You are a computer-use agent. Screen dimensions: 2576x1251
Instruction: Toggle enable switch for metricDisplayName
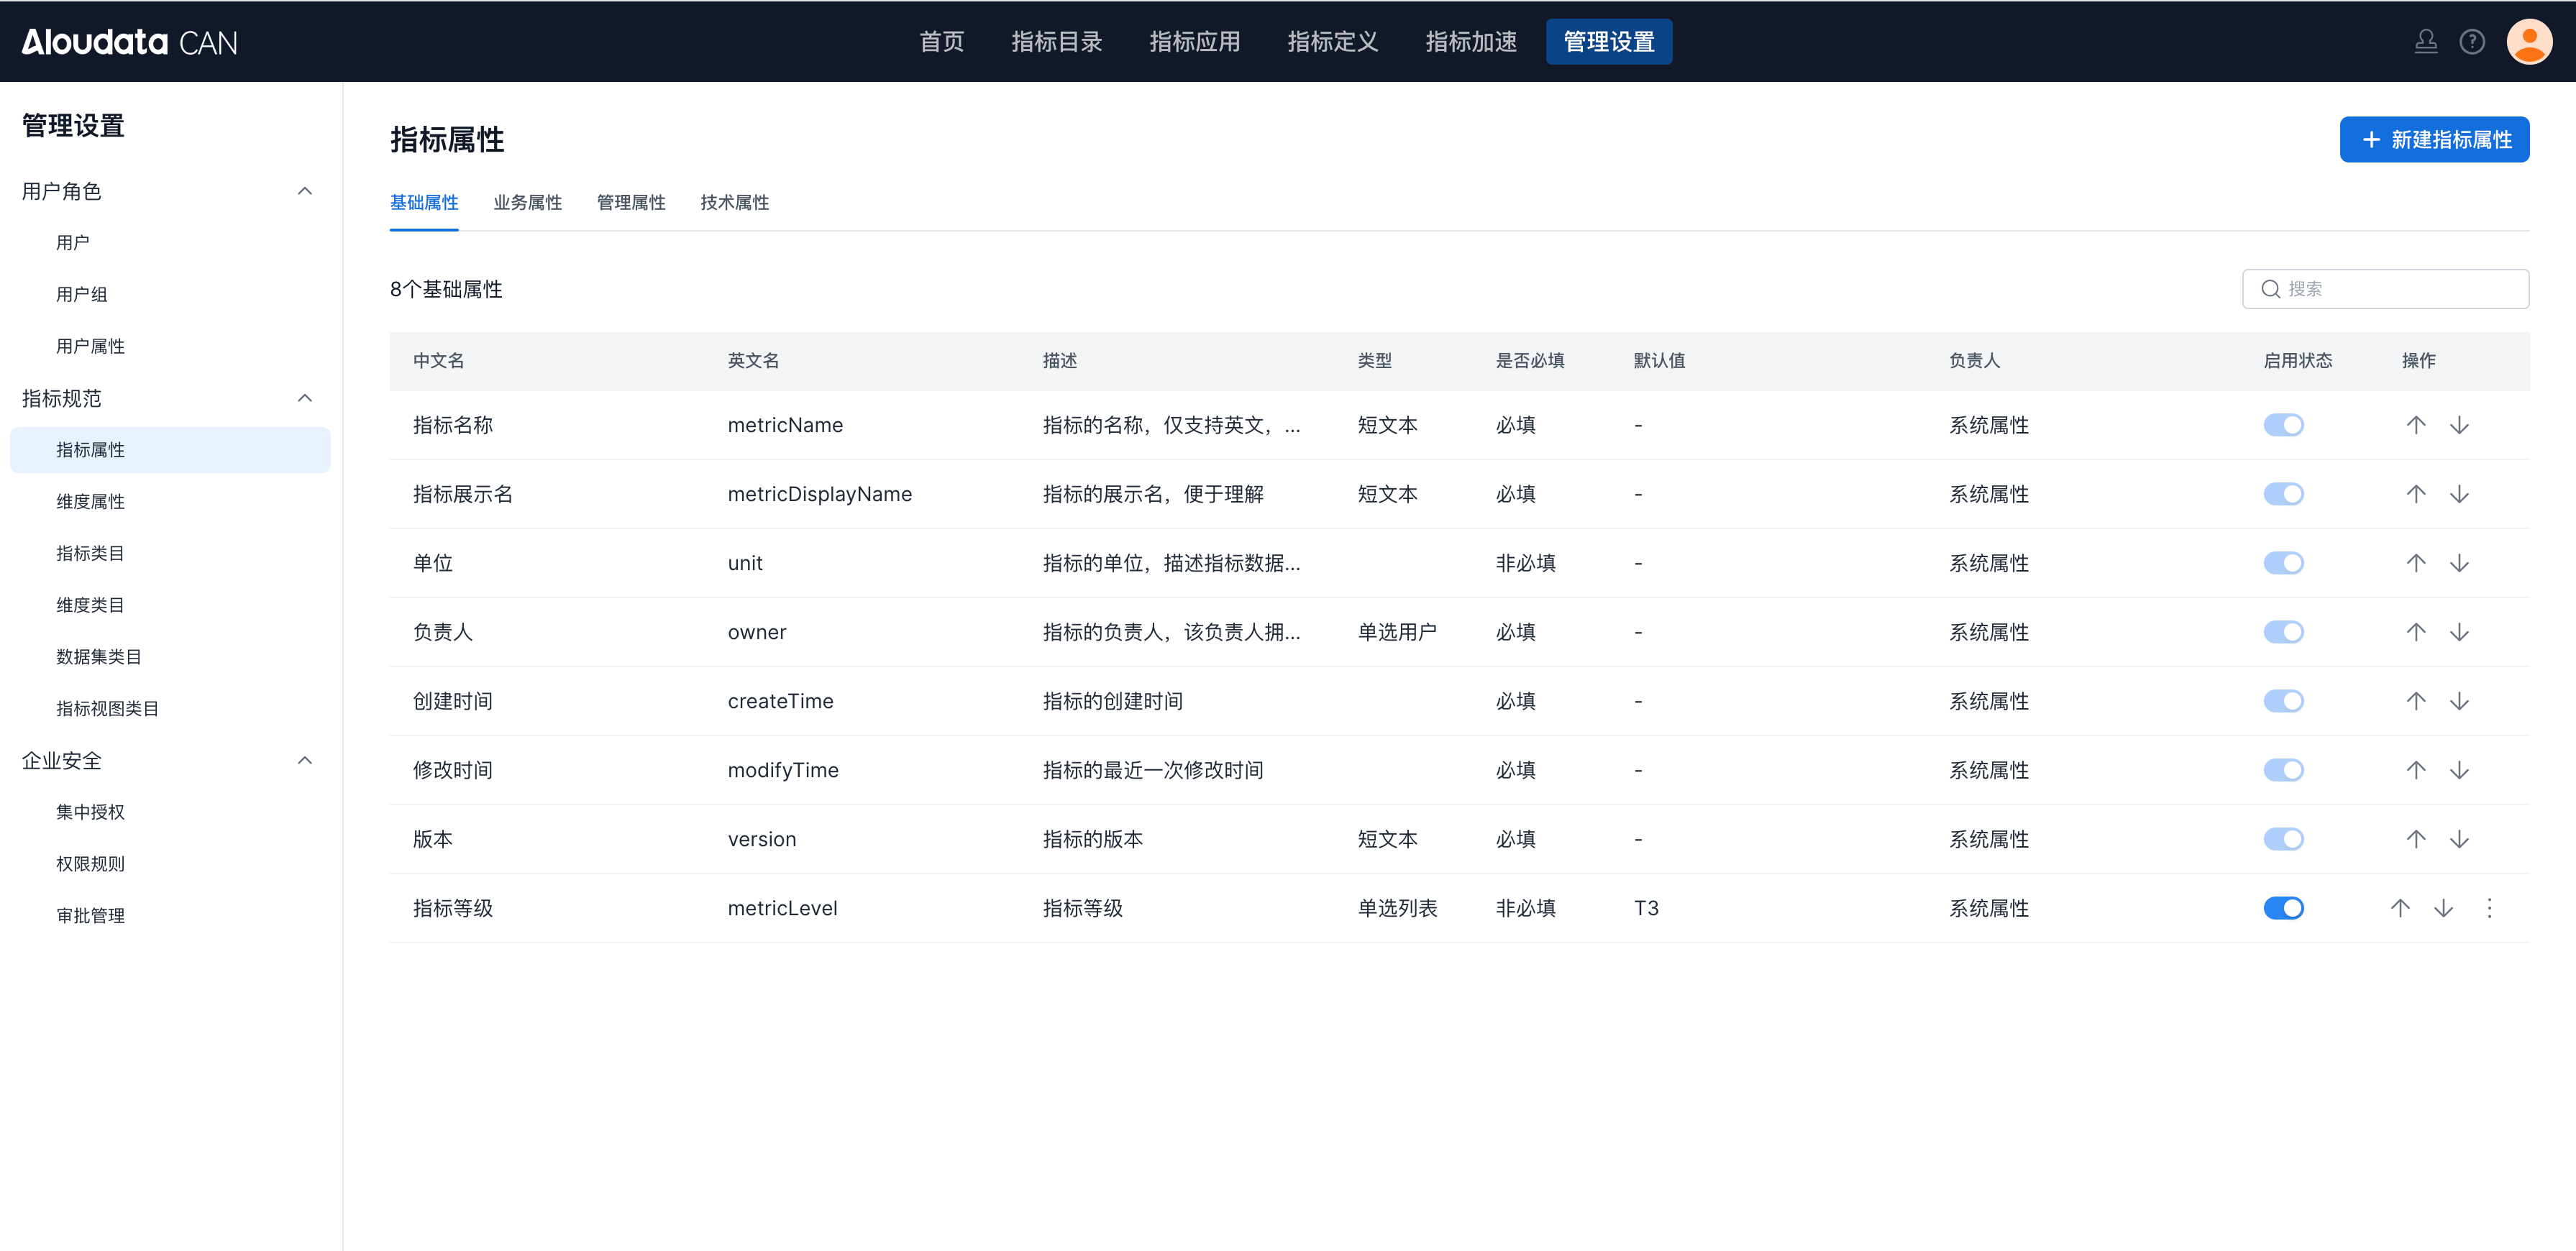2283,494
